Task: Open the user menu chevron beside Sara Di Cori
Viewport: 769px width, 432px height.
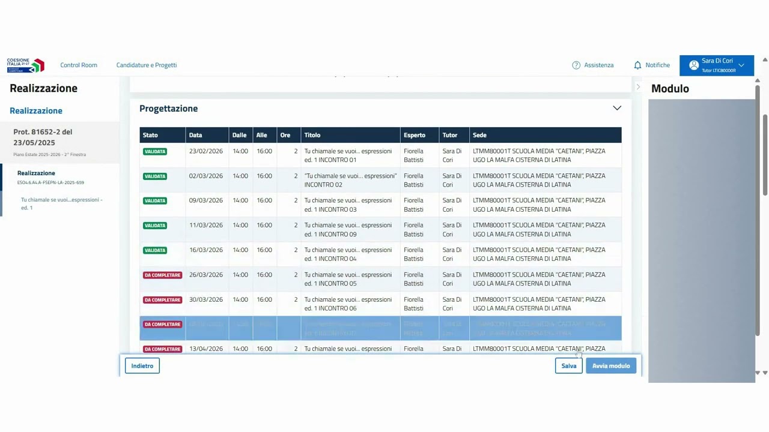Action: [741, 65]
